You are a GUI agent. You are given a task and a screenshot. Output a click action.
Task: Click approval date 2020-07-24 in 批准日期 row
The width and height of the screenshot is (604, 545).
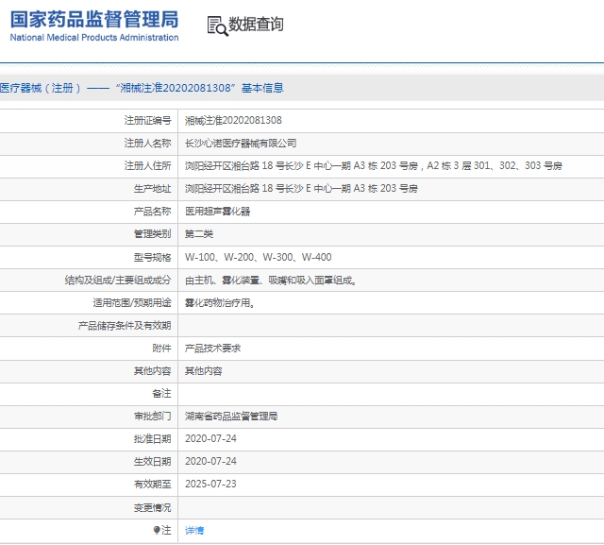coord(210,438)
